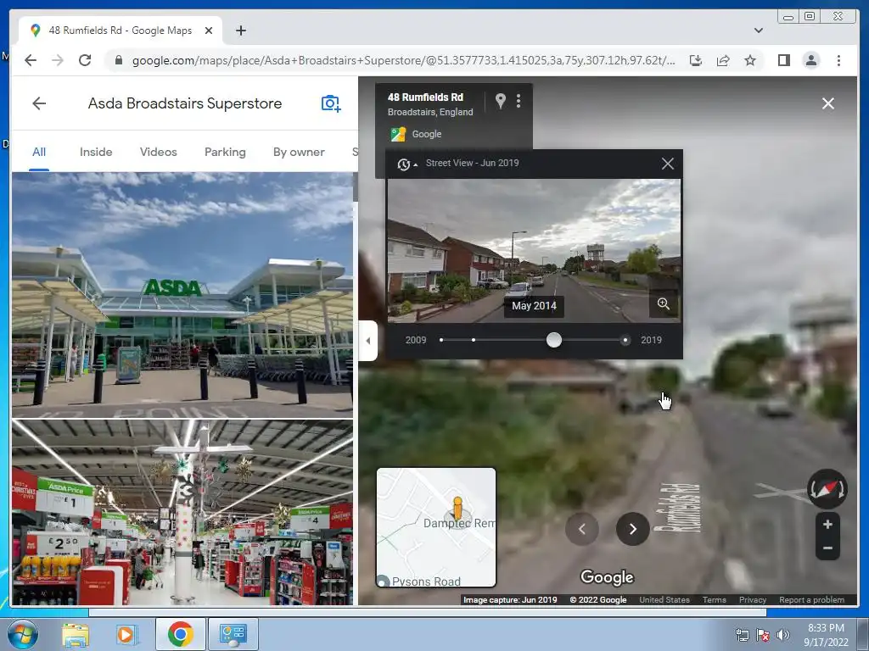Viewport: 869px width, 651px height.
Task: Go back in Chrome browser
Action: (31, 60)
